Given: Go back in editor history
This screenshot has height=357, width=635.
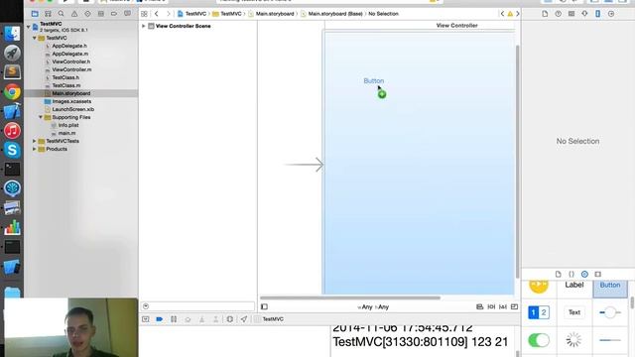Looking at the screenshot, I should pos(157,14).
